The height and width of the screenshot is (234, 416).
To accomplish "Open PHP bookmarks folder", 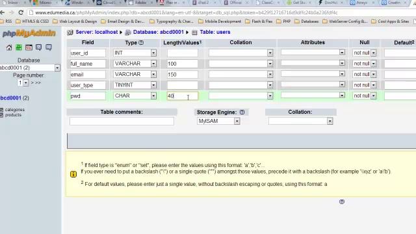I will [x=283, y=21].
